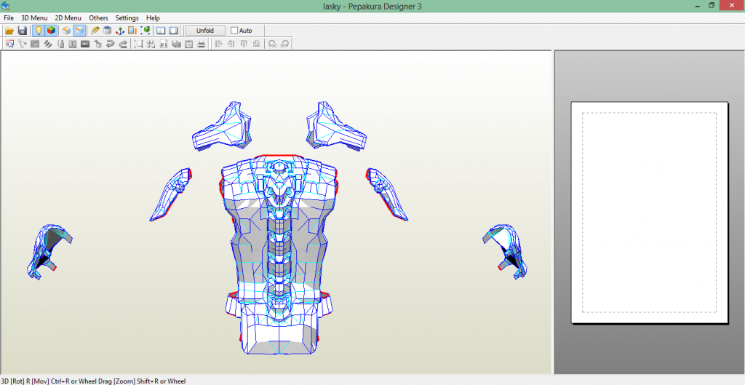745x385 pixels.
Task: Click the split two-pane window layout icon
Action: coord(161,31)
